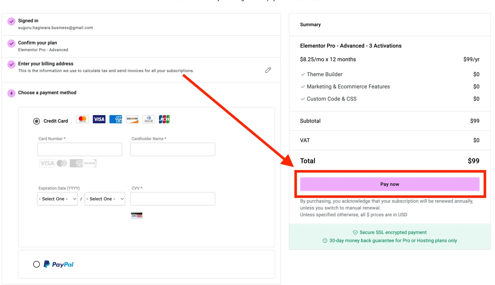Image resolution: width=495 pixels, height=285 pixels.
Task: Click the PayPal logo
Action: click(x=59, y=264)
